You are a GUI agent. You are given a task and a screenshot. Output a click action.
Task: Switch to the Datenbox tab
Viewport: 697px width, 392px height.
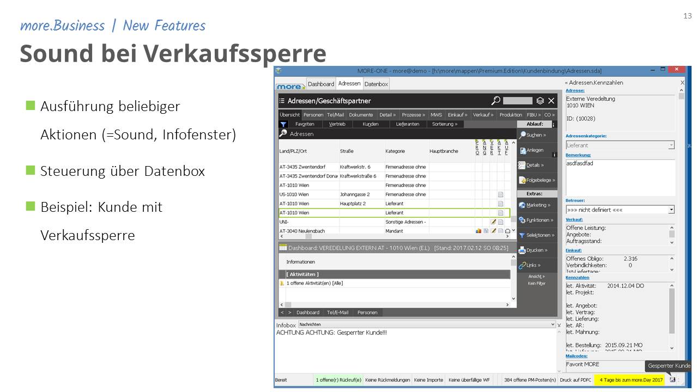377,84
